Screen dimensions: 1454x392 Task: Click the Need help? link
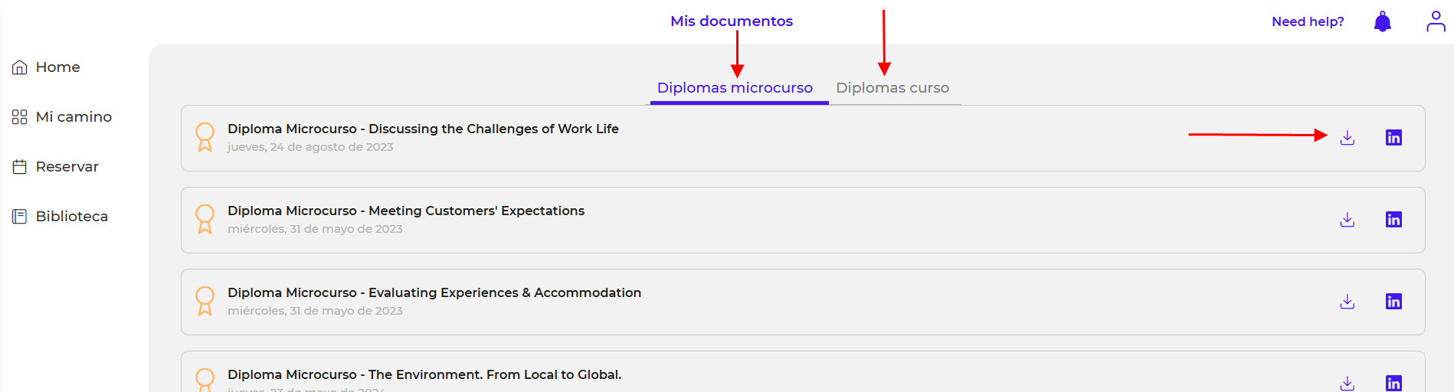(1308, 21)
